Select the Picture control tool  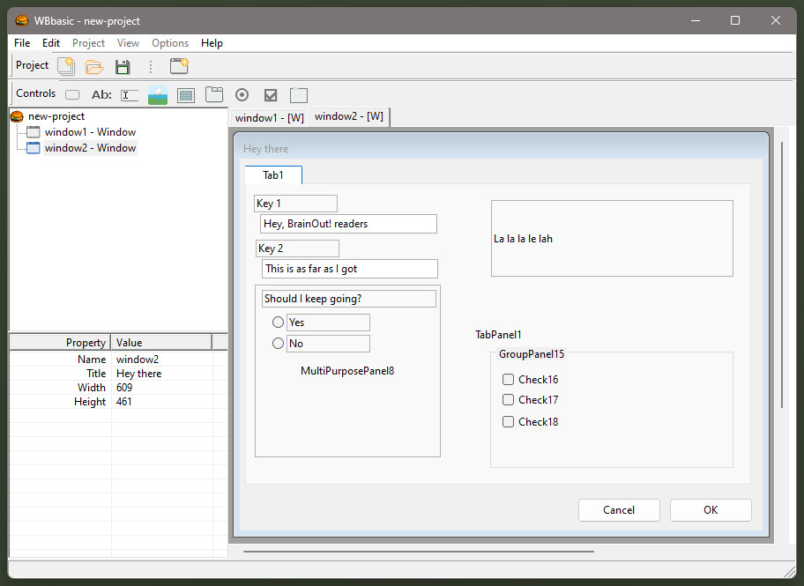(157, 94)
